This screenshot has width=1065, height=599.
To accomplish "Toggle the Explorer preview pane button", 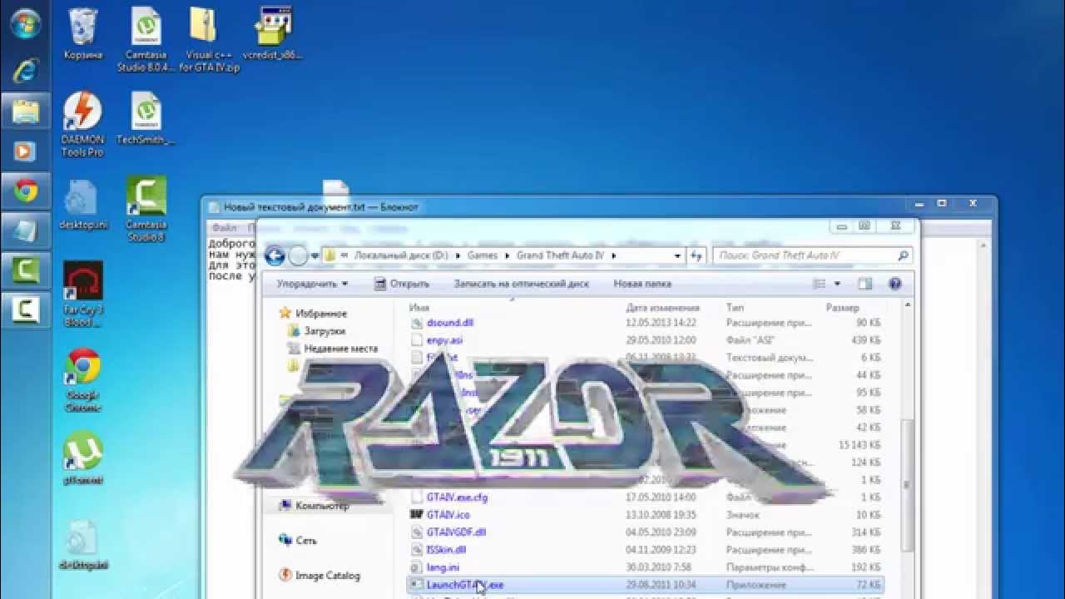I will click(865, 284).
